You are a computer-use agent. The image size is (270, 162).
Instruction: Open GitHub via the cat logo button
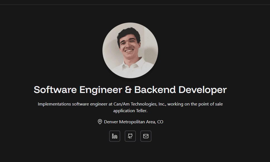tap(130, 136)
